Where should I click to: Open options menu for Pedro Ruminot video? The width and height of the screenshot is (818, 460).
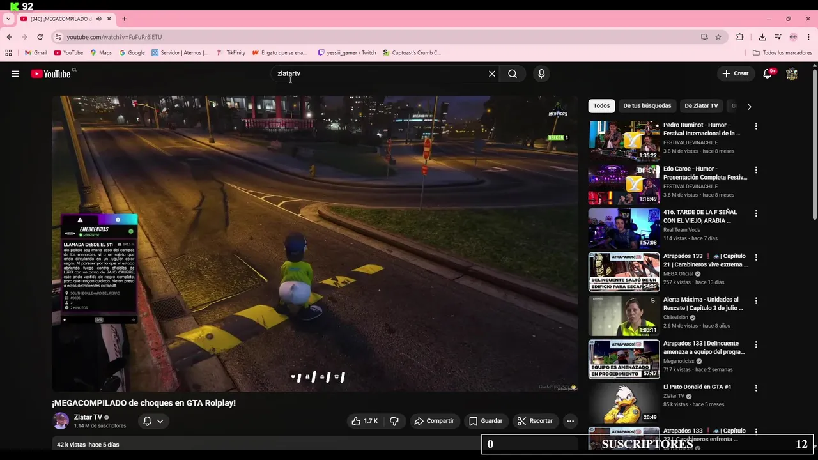[756, 126]
